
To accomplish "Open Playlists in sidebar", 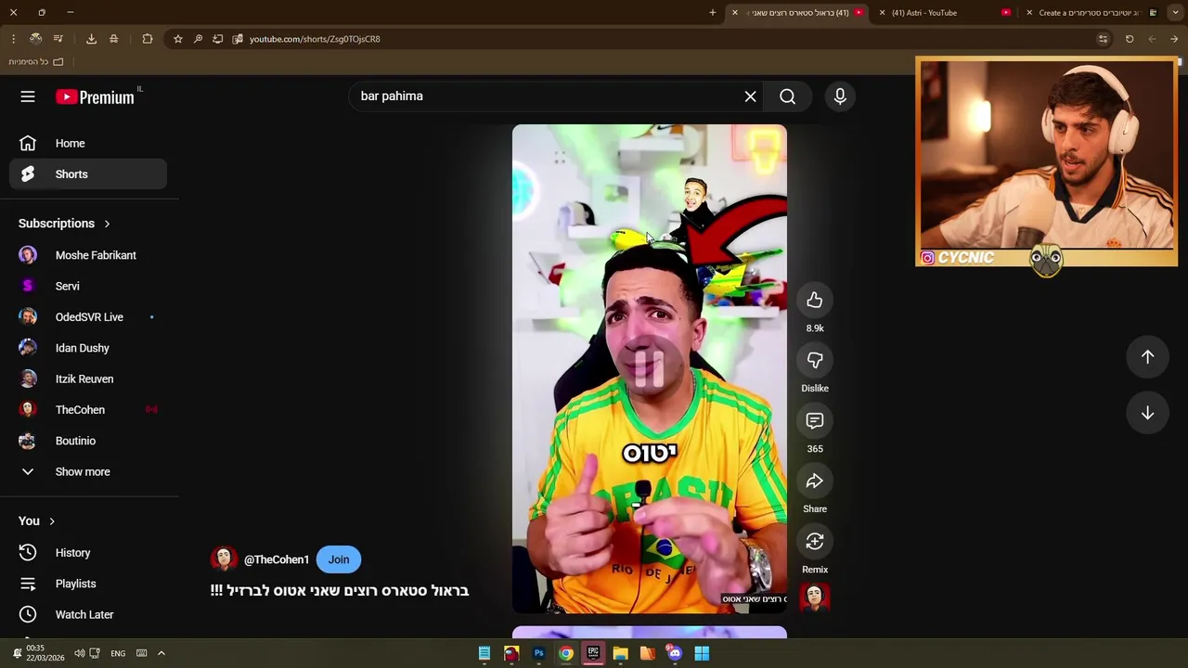I will pos(88,584).
